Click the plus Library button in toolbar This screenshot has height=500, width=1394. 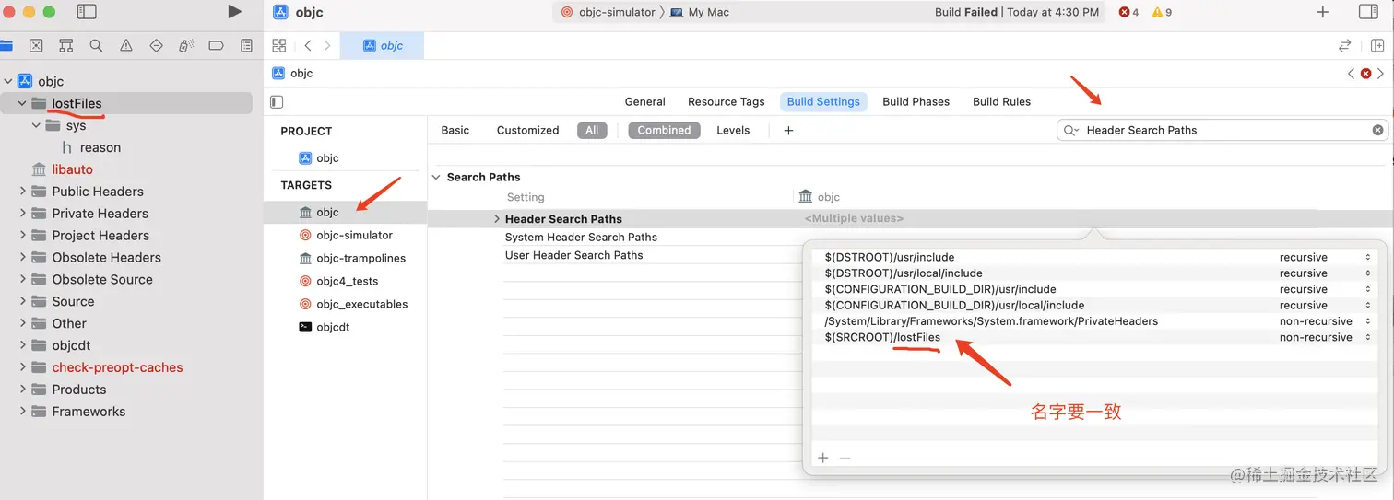pos(1323,12)
